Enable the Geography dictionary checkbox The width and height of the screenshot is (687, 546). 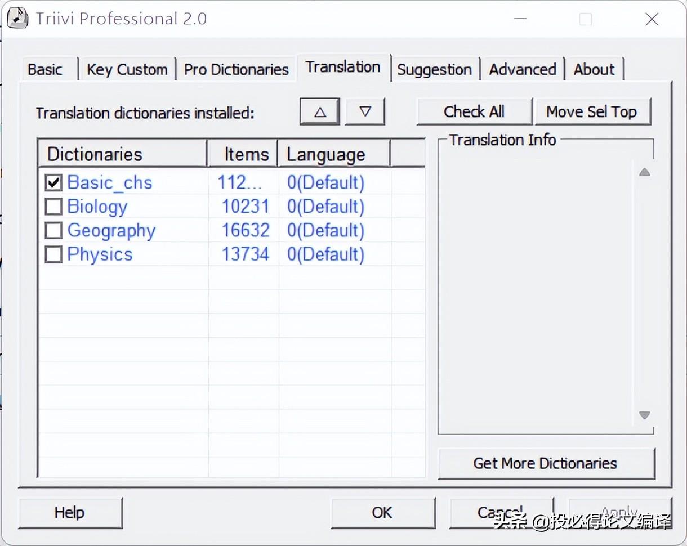(x=53, y=231)
